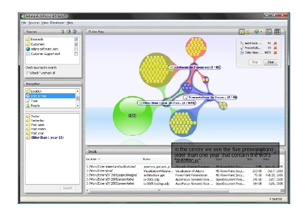
Task: Remove the autofocus search term with red X
Action: pyautogui.click(x=275, y=43)
